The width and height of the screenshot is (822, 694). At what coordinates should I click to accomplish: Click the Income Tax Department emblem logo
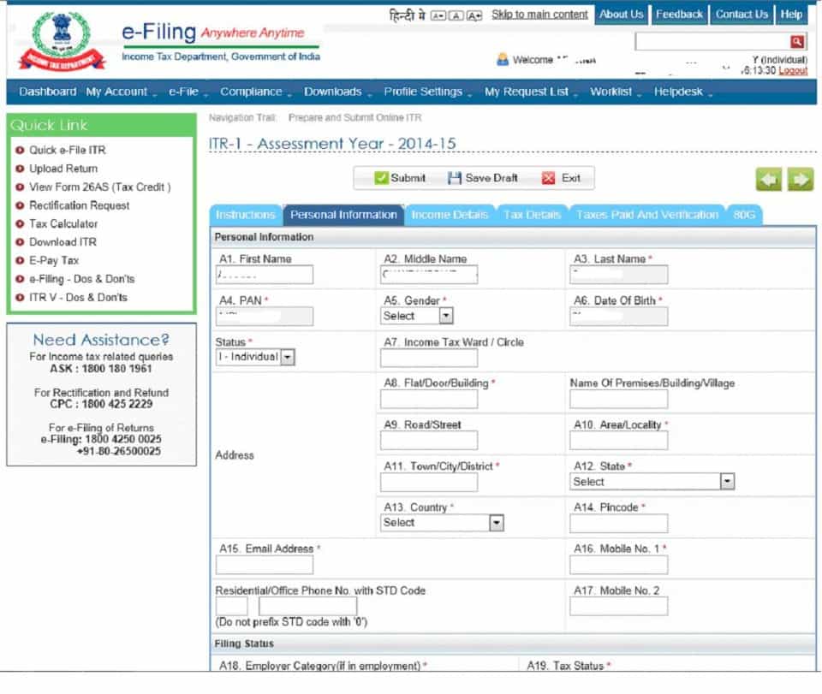coord(62,41)
